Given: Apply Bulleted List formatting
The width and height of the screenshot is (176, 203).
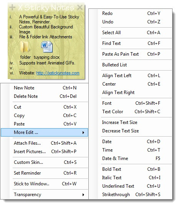Looking at the screenshot, I should [130, 65].
